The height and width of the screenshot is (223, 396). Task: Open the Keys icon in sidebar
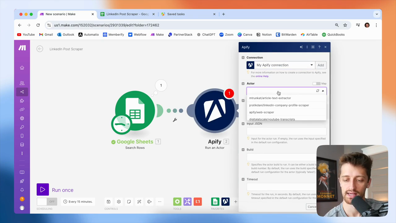tap(22, 127)
